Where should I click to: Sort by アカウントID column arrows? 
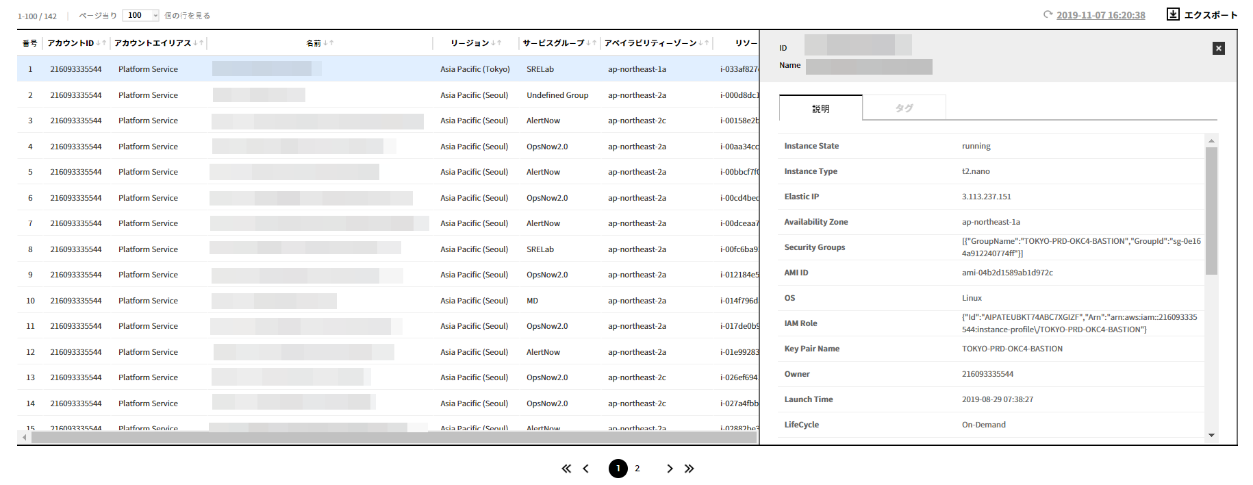(x=101, y=43)
